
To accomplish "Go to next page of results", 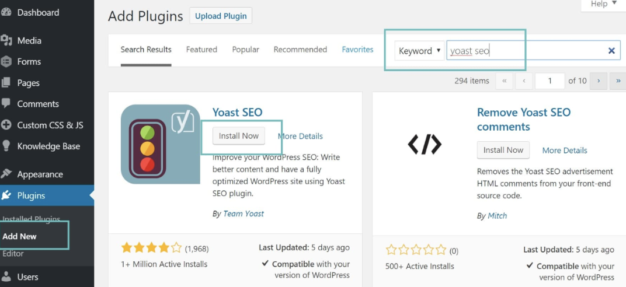I will pos(598,81).
